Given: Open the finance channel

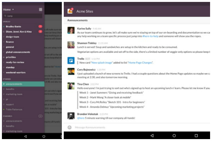Looking at the screenshot, I should pyautogui.click(x=10, y=42).
